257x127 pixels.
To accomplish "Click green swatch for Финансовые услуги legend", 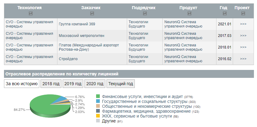I will pos(98,96).
